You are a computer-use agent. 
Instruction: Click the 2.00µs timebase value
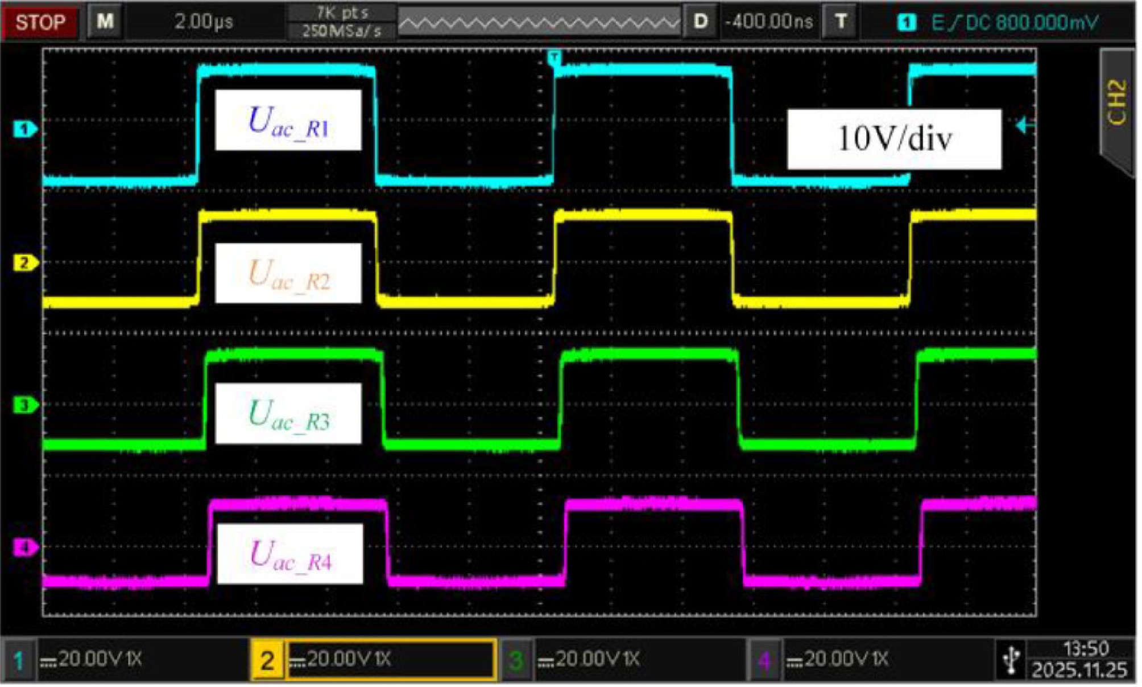pos(204,22)
